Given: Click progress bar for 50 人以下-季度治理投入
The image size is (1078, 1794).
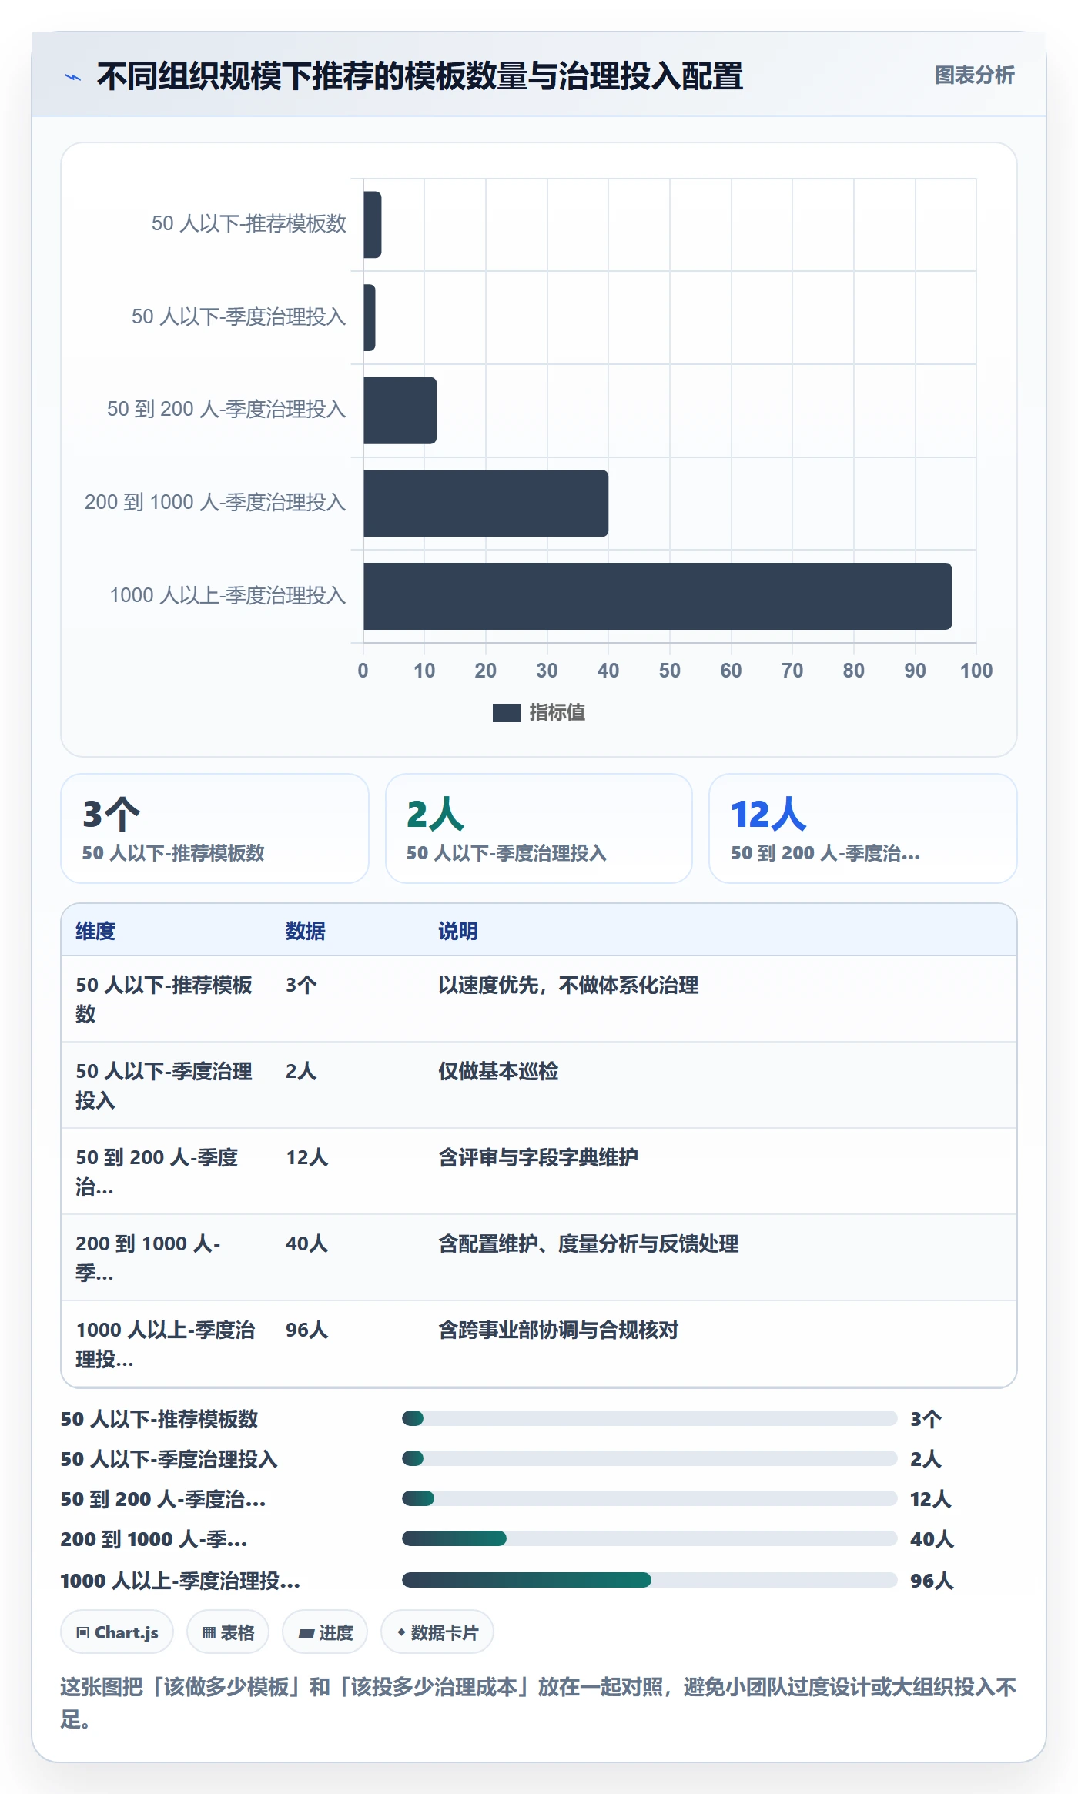Looking at the screenshot, I should point(649,1458).
